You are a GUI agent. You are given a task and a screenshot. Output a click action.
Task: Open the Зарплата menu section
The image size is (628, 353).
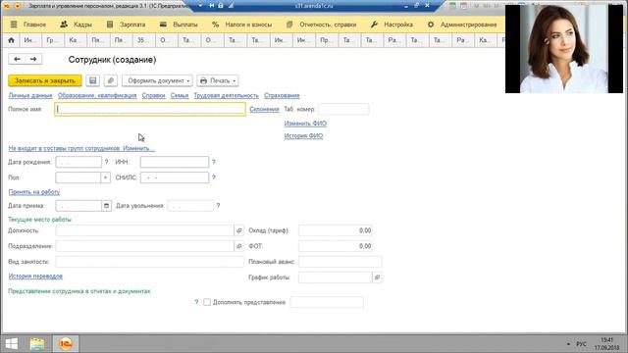pyautogui.click(x=127, y=25)
